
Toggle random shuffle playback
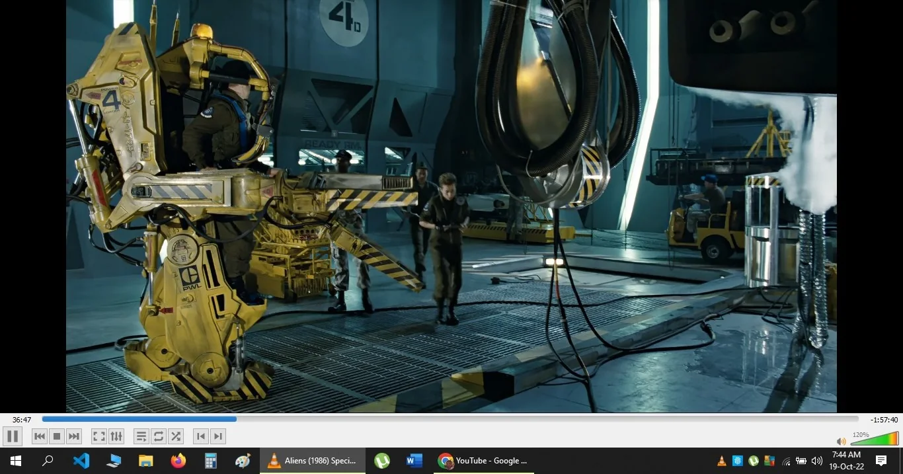(175, 436)
